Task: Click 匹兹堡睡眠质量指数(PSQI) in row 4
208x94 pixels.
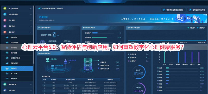Action: (90, 91)
